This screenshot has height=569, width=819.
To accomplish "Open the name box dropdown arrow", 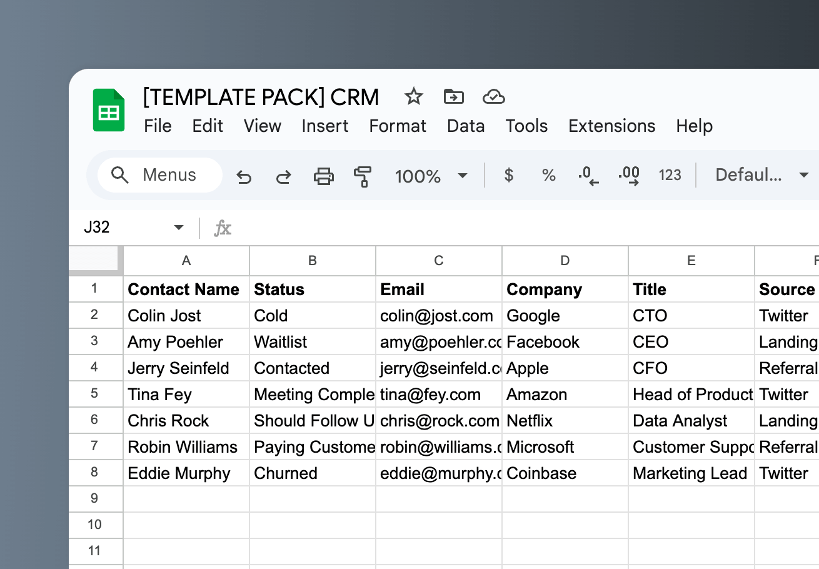I will coord(179,228).
